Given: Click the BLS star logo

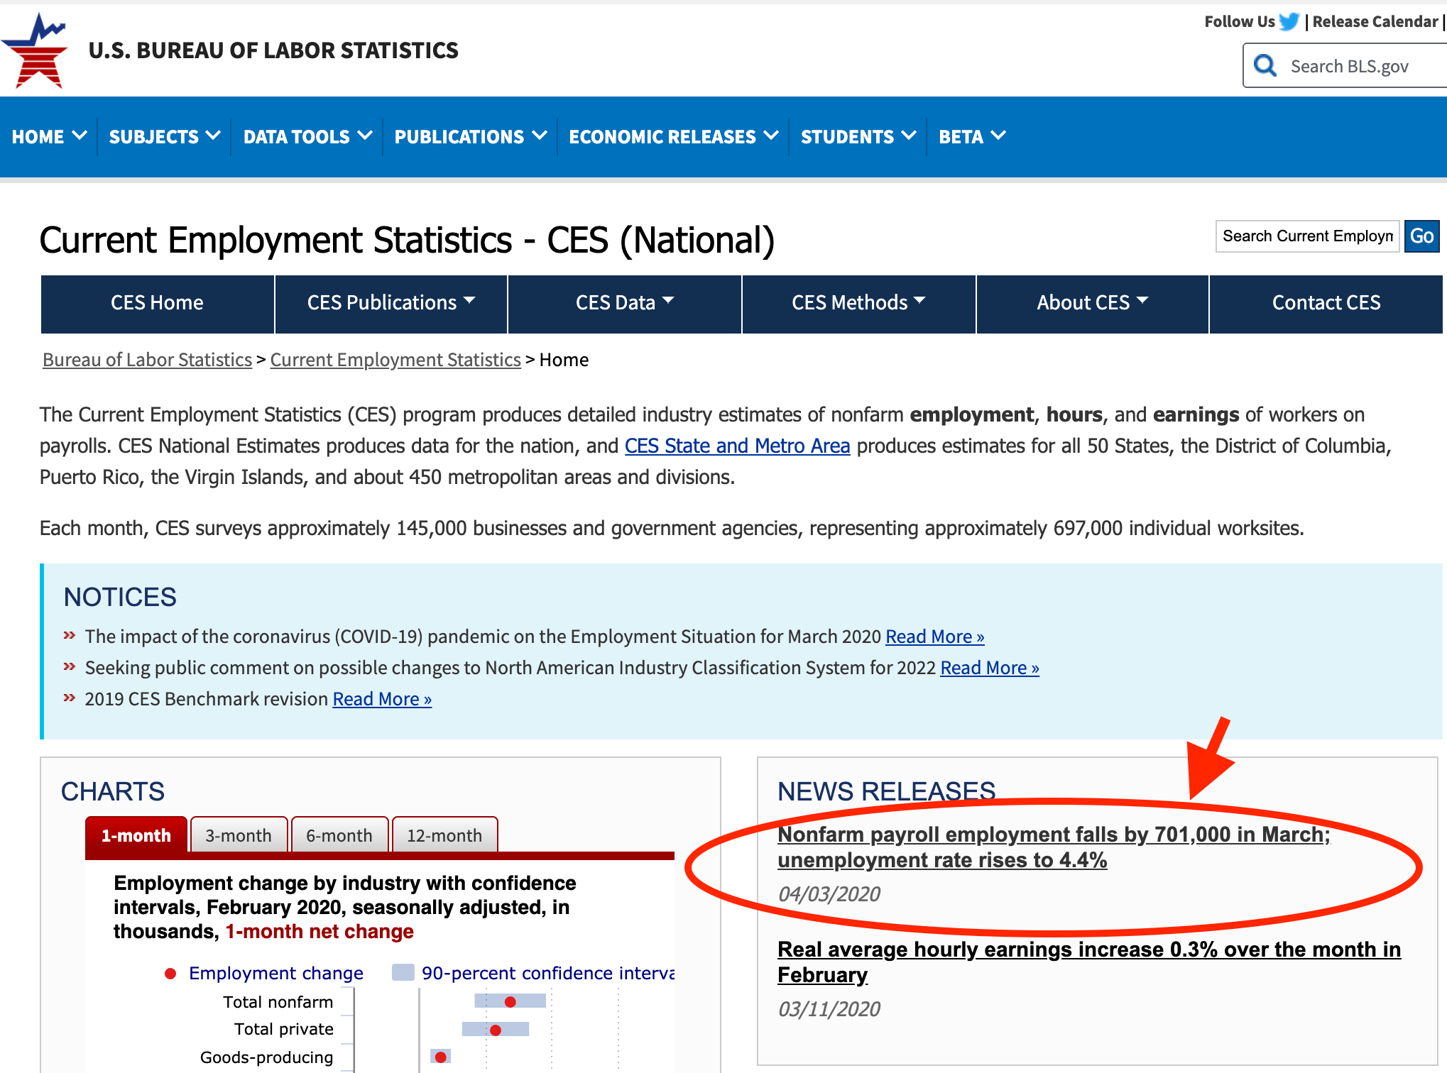Looking at the screenshot, I should 36,51.
